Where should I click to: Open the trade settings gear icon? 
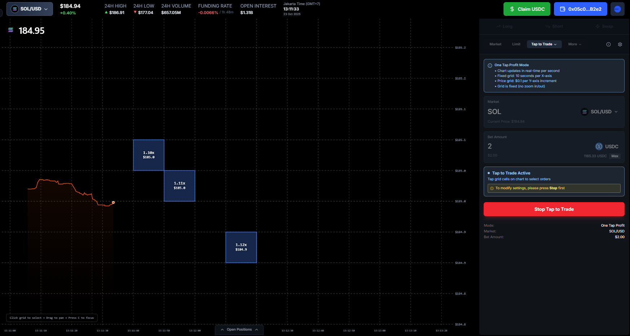pyautogui.click(x=620, y=44)
